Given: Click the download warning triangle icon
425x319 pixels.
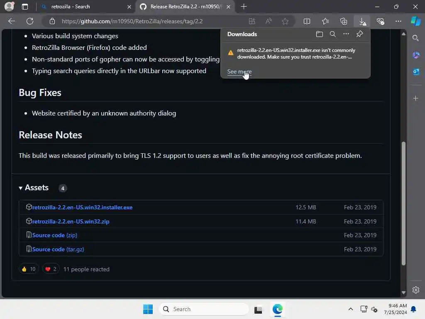Looking at the screenshot, I should pyautogui.click(x=231, y=53).
